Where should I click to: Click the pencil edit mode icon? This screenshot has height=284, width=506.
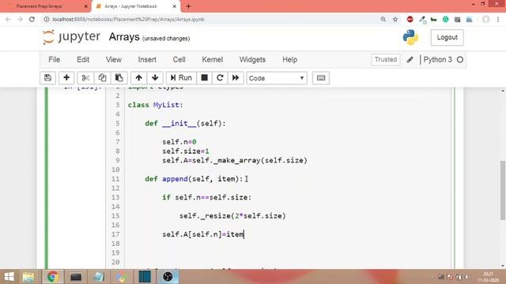(410, 60)
